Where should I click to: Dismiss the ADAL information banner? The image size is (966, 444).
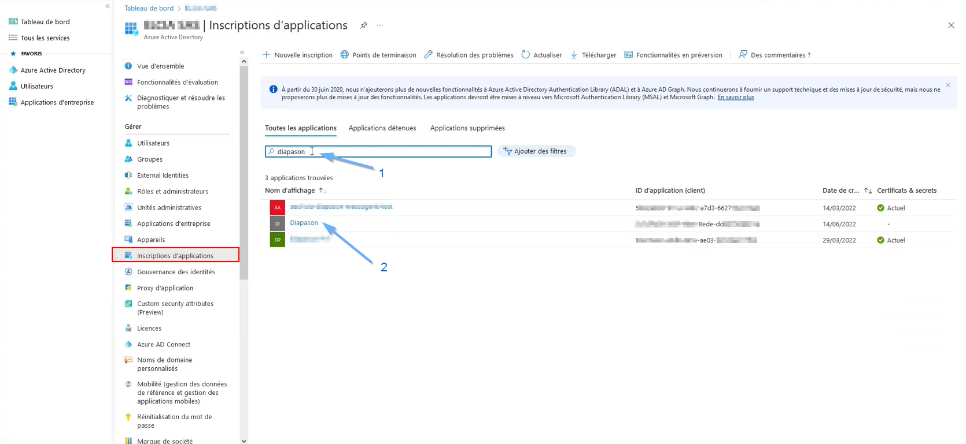pos(948,85)
